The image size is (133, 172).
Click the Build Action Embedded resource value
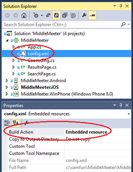point(98,132)
